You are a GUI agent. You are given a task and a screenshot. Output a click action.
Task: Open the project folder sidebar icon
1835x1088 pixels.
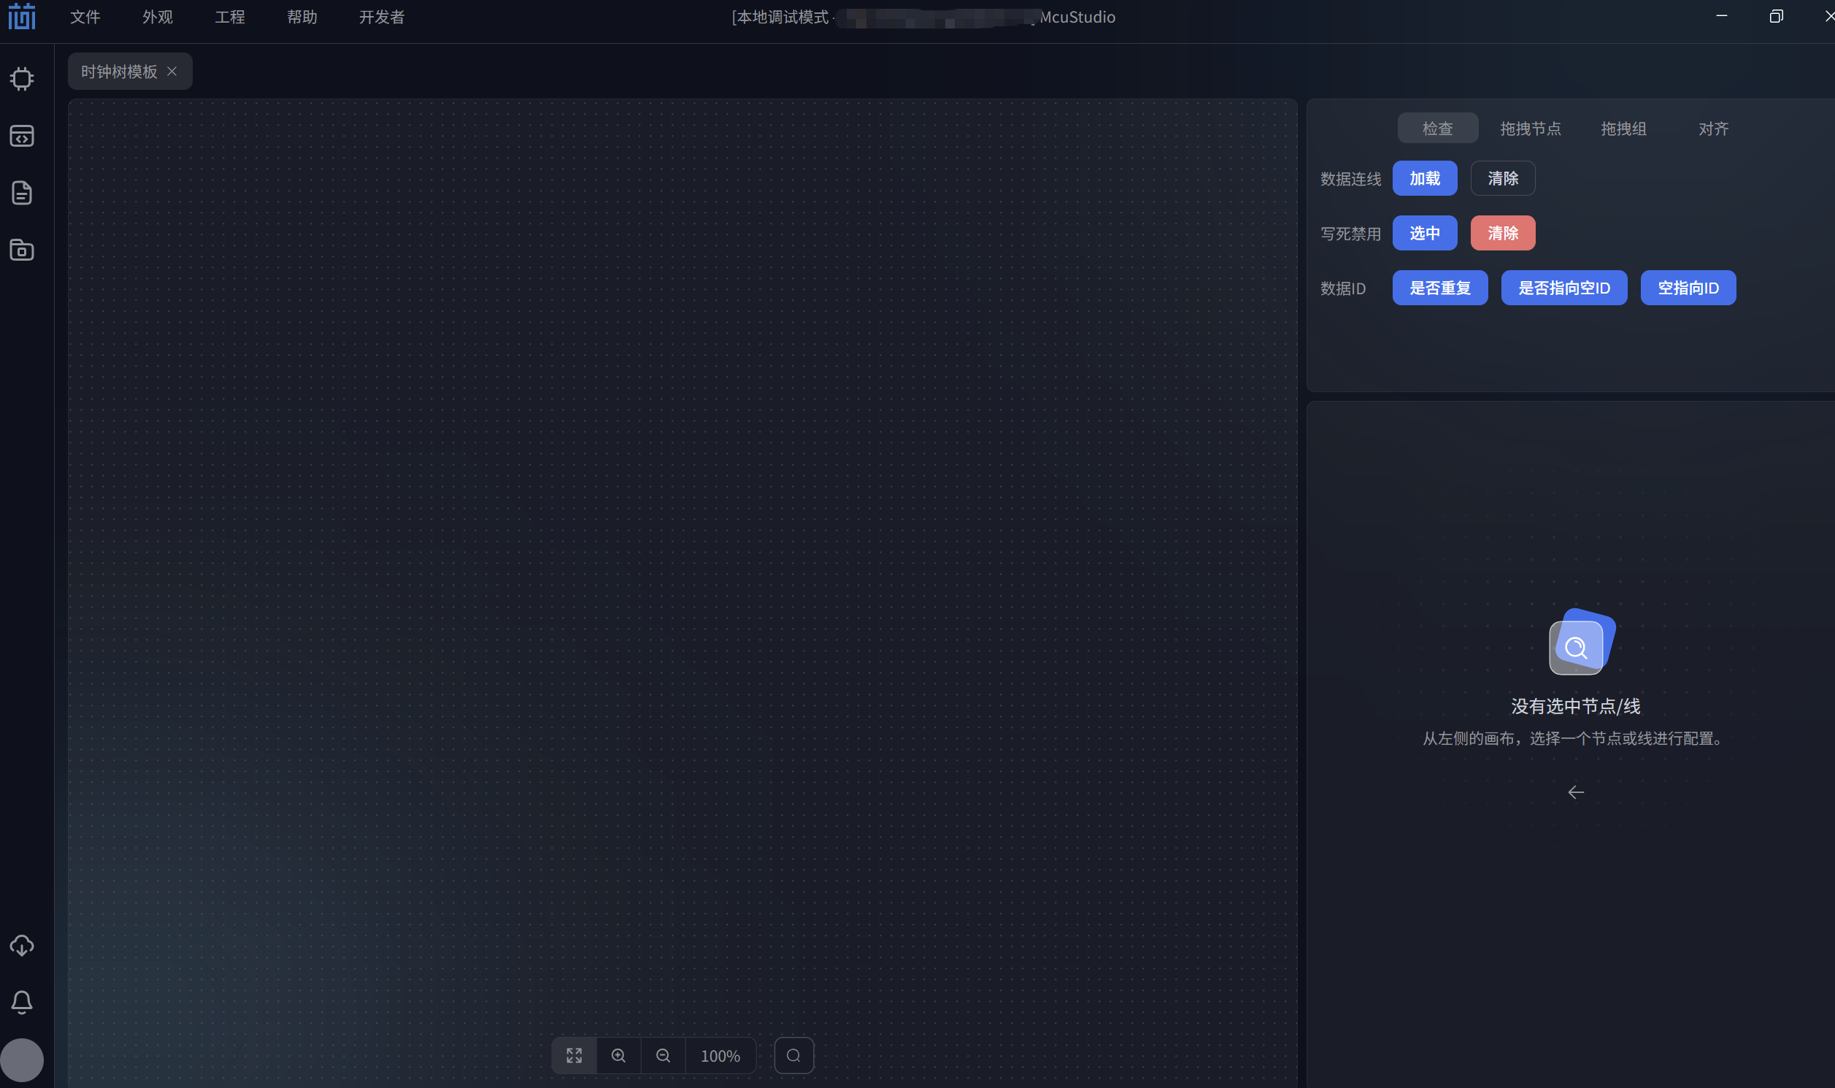[22, 250]
